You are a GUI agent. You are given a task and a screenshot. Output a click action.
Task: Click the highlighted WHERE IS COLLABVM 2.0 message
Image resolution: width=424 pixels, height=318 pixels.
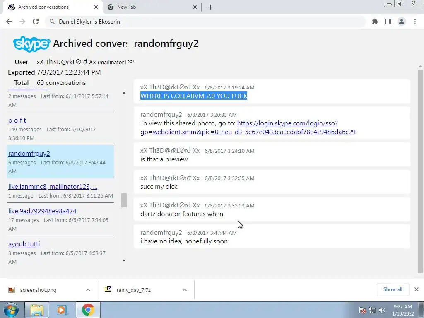click(194, 96)
